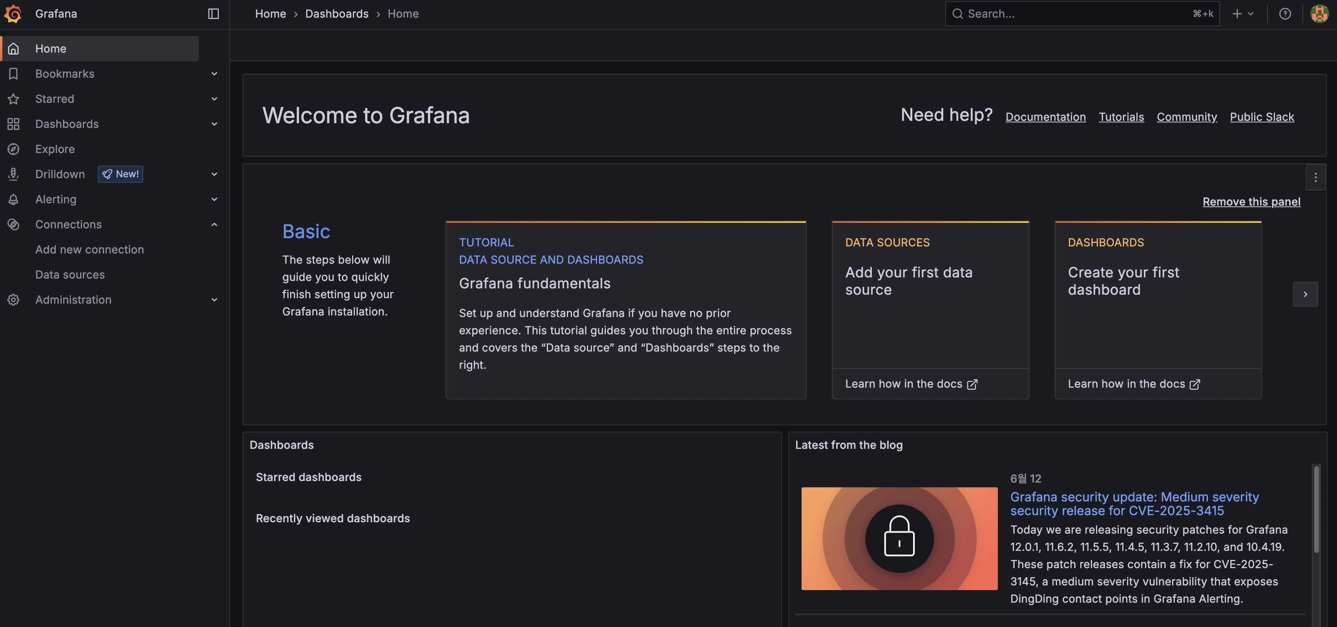Click the lock blog post thumbnail
Screen dimensions: 1337x627
coord(899,539)
